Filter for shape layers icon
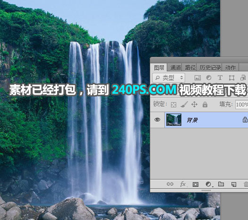Screen dimensions: 248x220 pyautogui.click(x=231, y=78)
